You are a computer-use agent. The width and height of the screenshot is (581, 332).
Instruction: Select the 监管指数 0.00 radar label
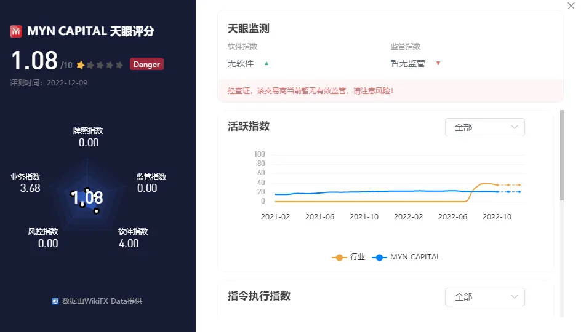[x=151, y=183]
